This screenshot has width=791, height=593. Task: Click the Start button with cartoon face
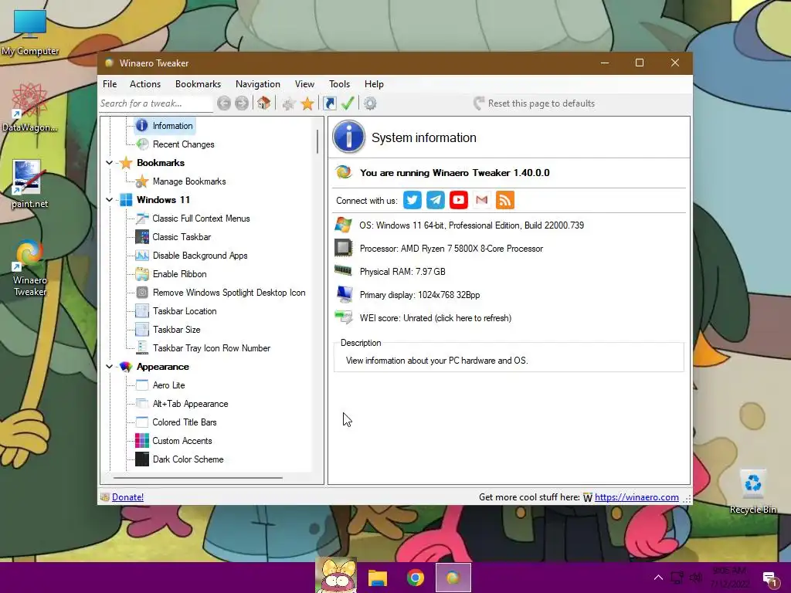coord(336,575)
